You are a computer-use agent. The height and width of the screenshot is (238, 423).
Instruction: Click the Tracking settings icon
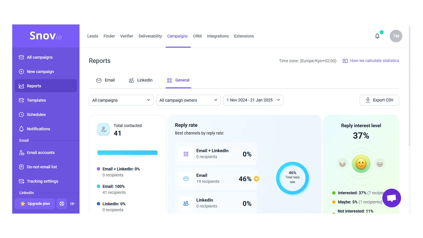[x=21, y=181]
